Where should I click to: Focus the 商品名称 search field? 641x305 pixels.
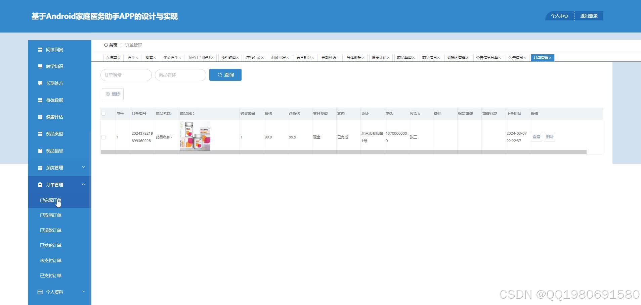tap(180, 75)
